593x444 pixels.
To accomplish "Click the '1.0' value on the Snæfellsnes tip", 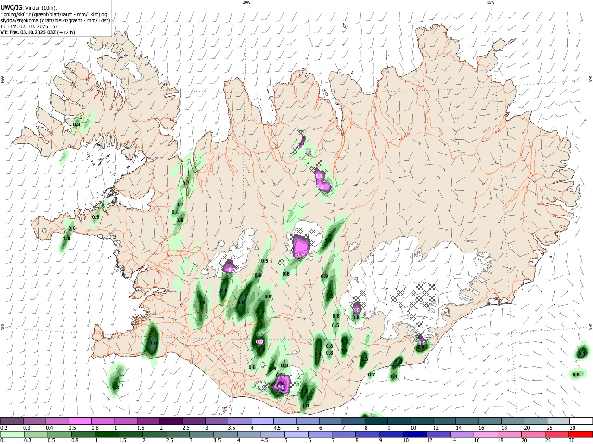I will 67,238.
